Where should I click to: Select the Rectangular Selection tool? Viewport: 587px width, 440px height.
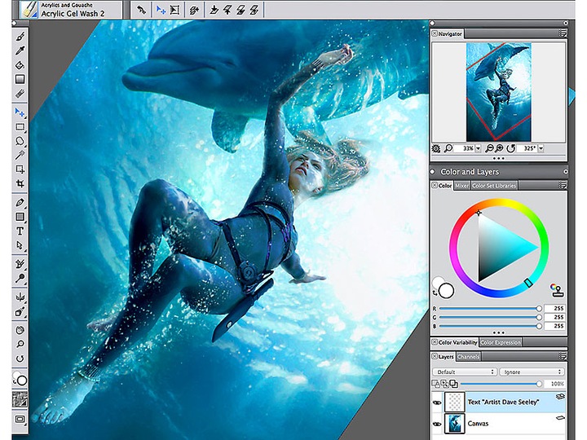tap(20, 127)
